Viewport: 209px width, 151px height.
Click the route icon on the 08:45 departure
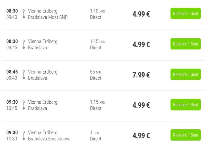24,75
